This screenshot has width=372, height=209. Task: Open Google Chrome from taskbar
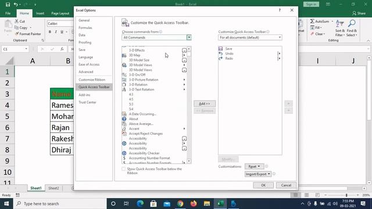180,204
